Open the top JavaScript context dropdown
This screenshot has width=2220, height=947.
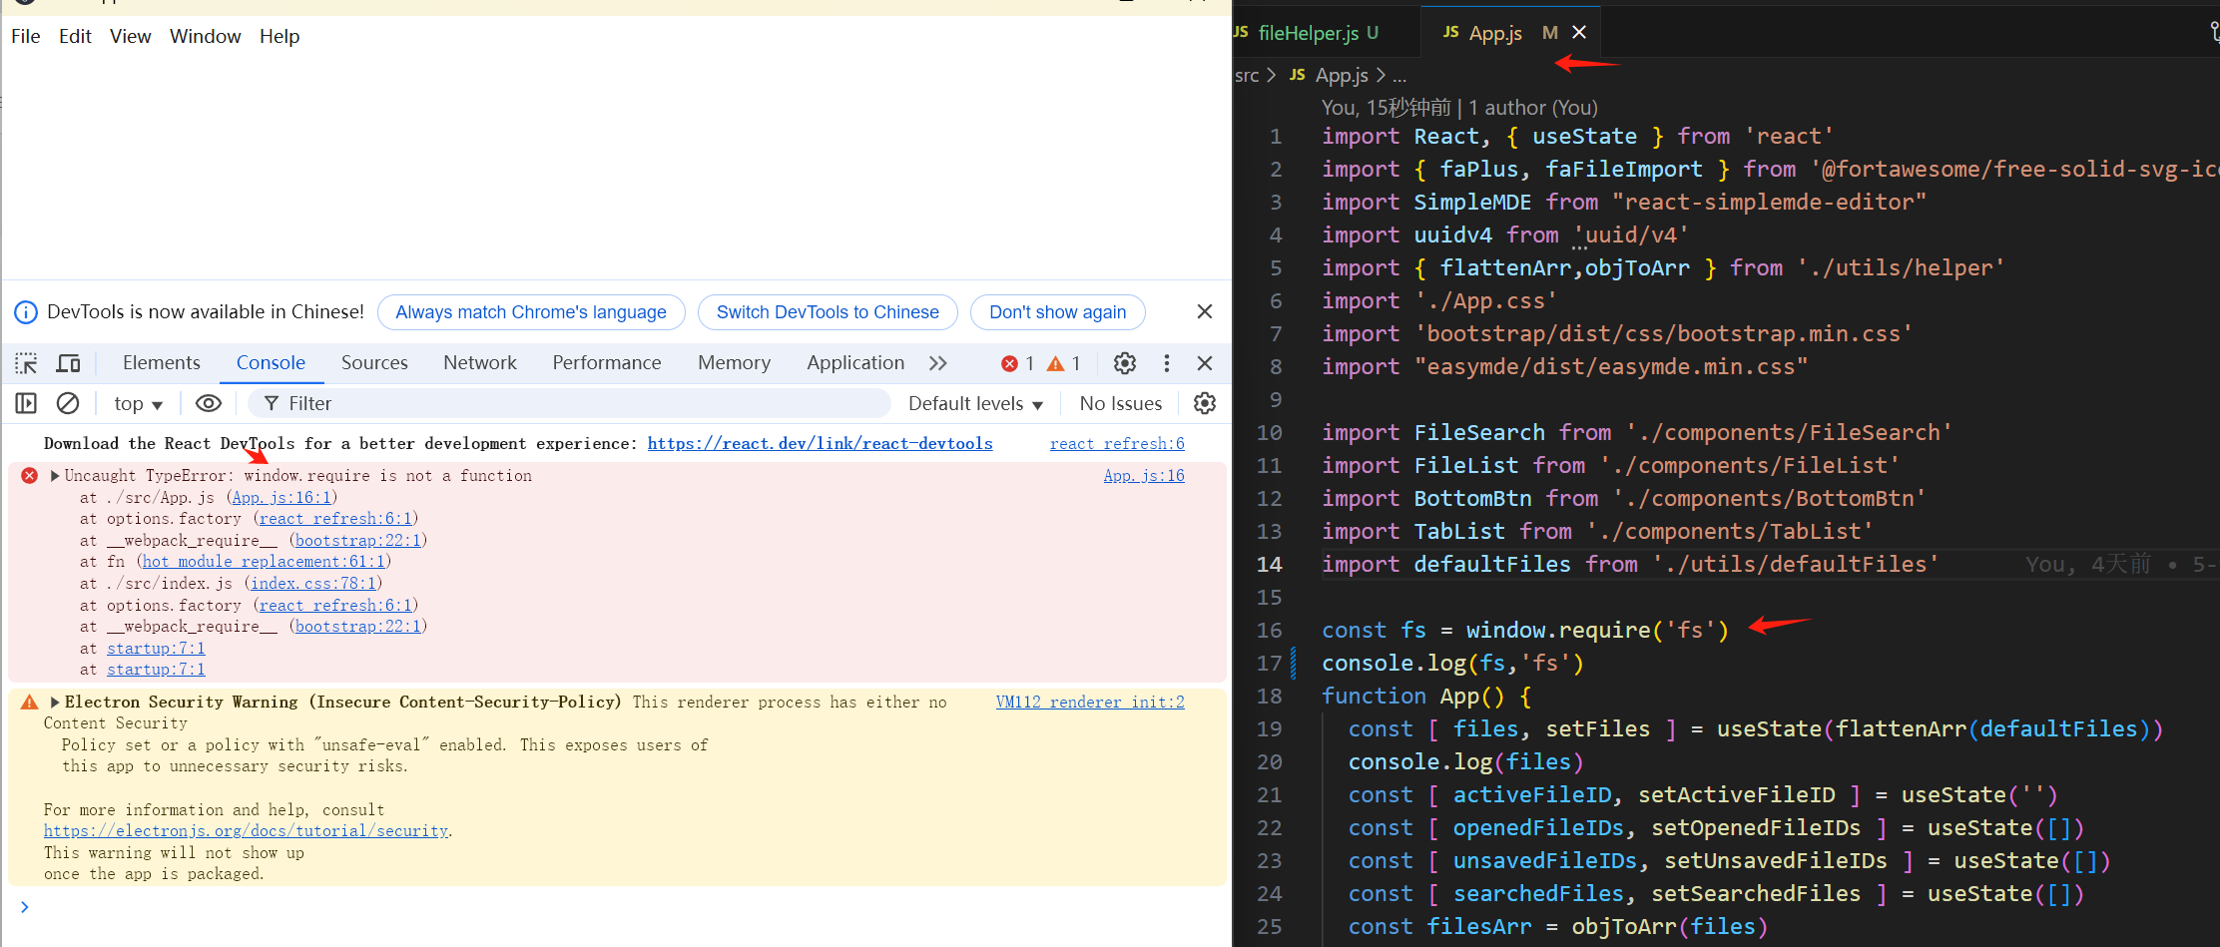tap(138, 403)
